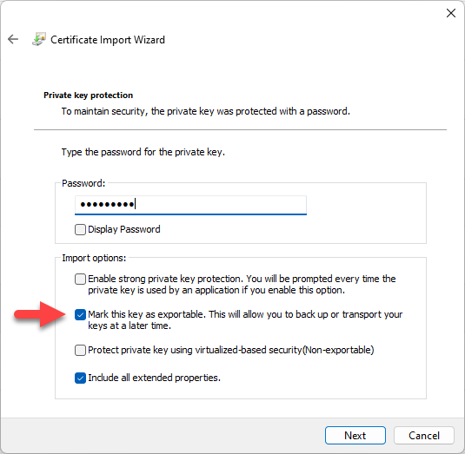Click the red arrow annotation graphic
The image size is (465, 454).
click(x=40, y=314)
